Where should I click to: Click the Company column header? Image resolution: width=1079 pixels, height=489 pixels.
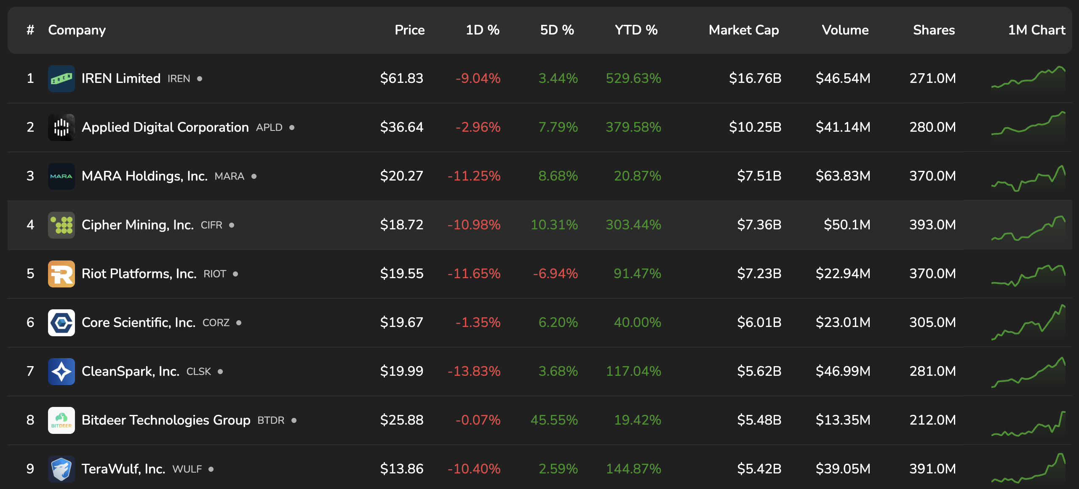point(77,30)
